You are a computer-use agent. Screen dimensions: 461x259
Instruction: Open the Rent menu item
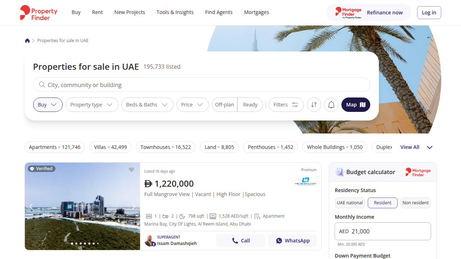[97, 12]
